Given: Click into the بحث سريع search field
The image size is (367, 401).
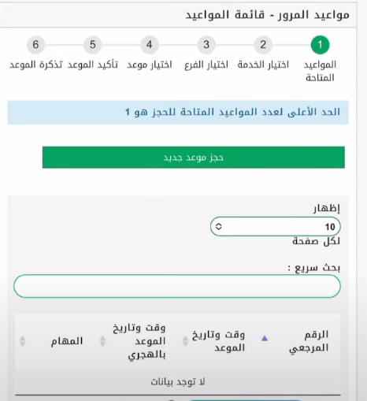Looking at the screenshot, I should 177,286.
